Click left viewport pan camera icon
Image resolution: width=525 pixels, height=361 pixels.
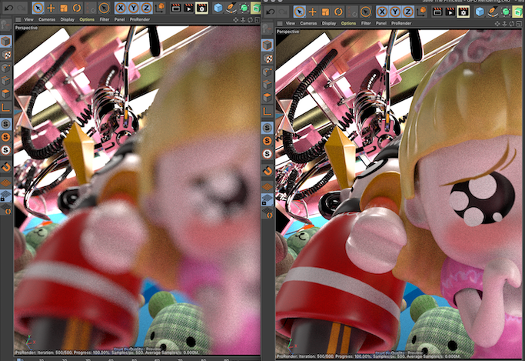click(236, 20)
